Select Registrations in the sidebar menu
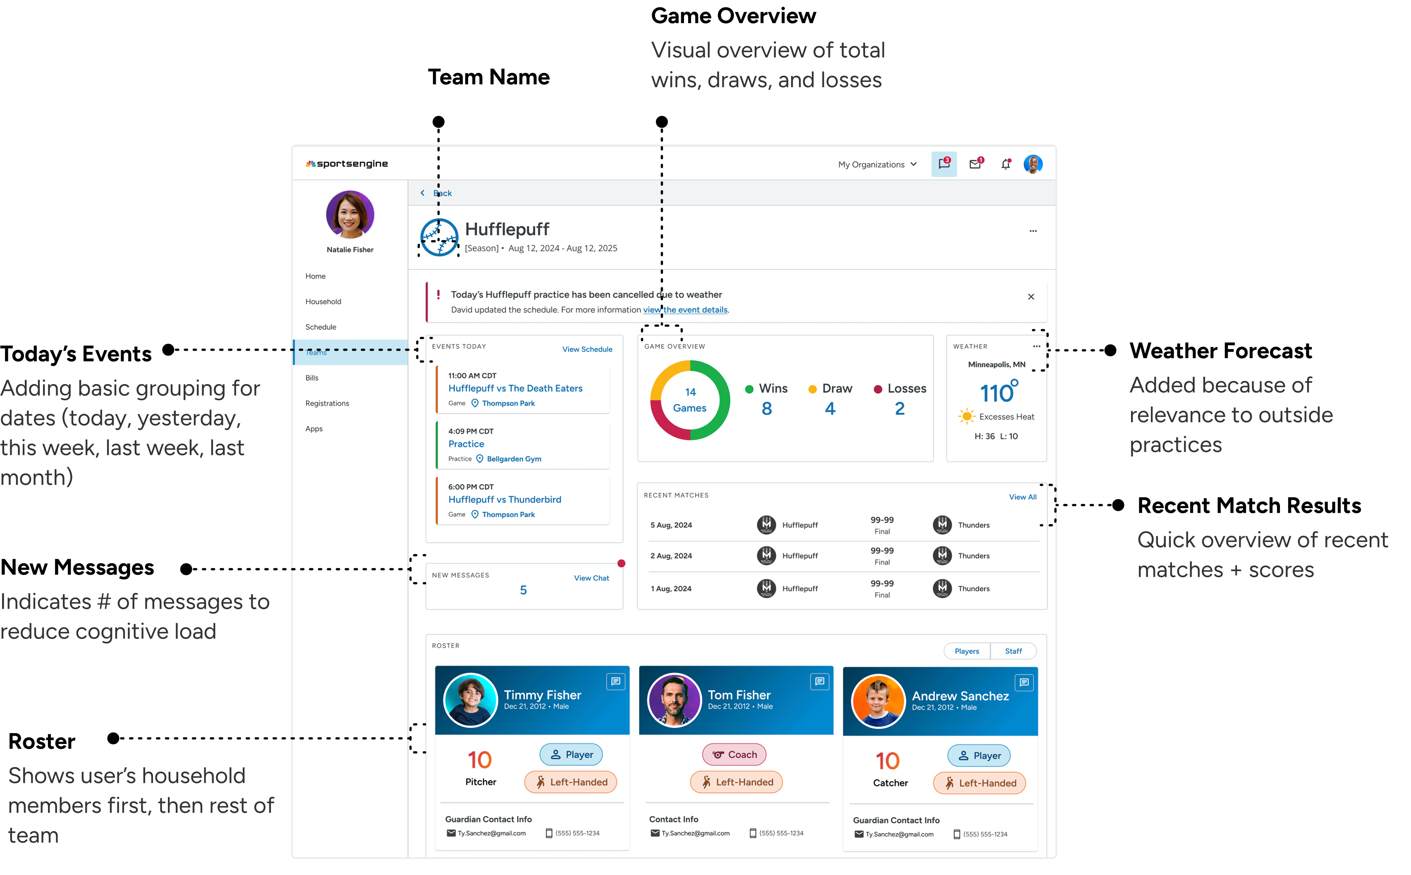 (x=327, y=403)
